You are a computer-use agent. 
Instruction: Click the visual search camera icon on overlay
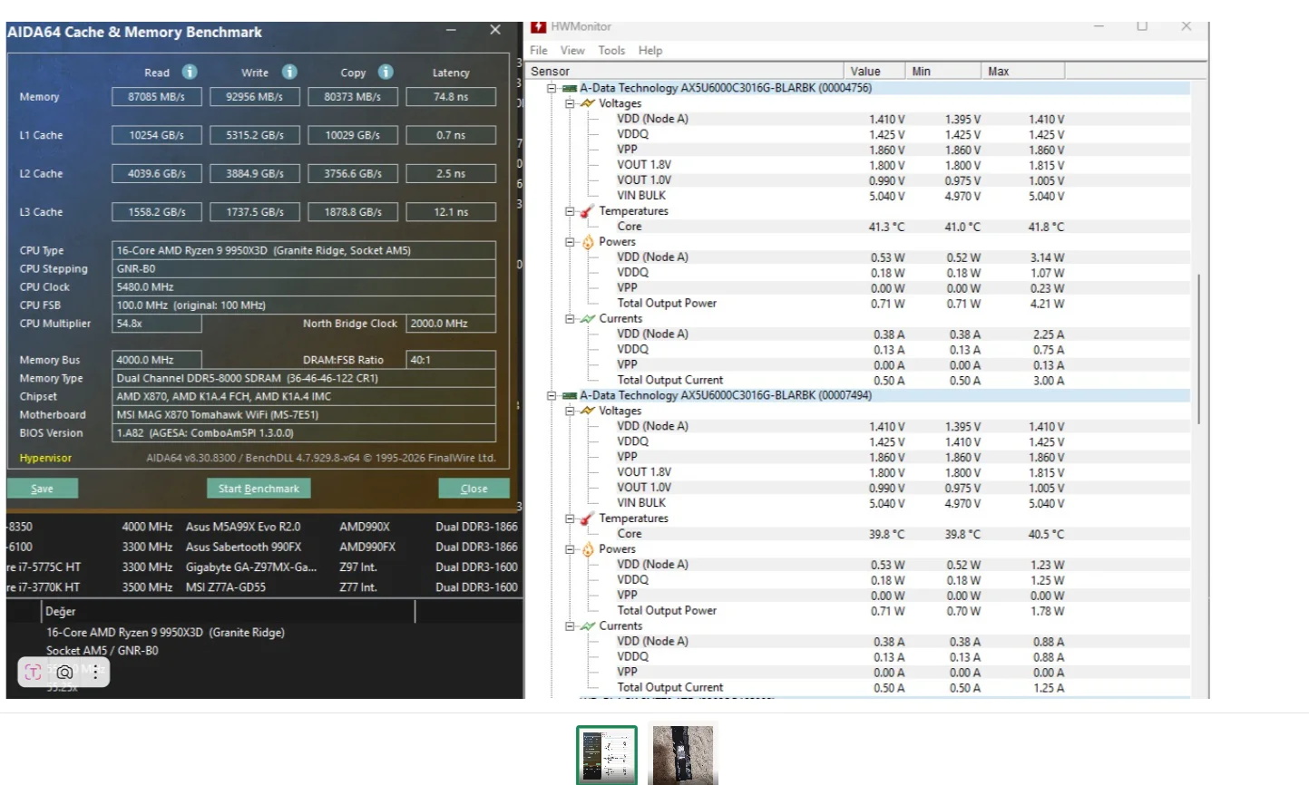pos(64,673)
